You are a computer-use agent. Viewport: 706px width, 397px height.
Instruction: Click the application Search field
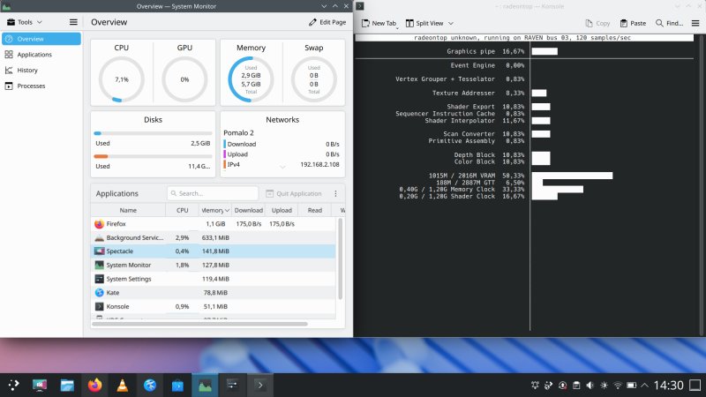click(x=212, y=193)
